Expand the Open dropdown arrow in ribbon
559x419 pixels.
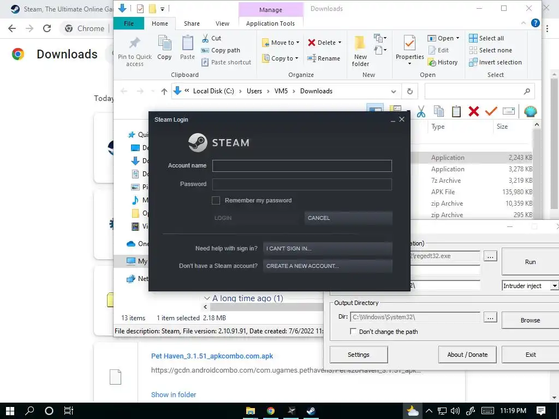(x=458, y=38)
